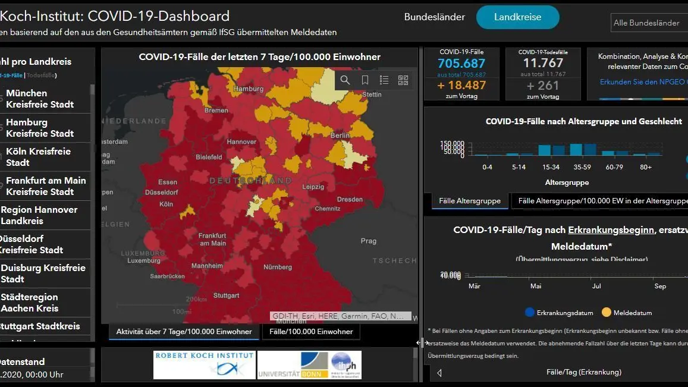The image size is (688, 387).
Task: Open the Erkunden Sie den NPGEO link
Action: point(643,82)
